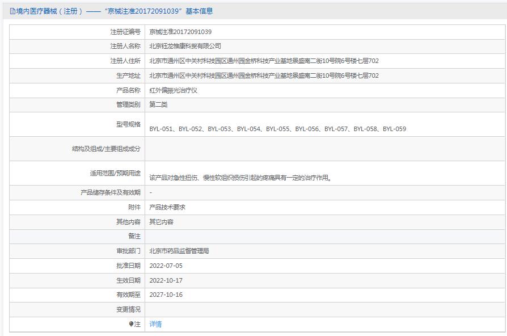Click the 适用范围/预期用途 label
Screen dimensions: 507x336
click(116, 173)
